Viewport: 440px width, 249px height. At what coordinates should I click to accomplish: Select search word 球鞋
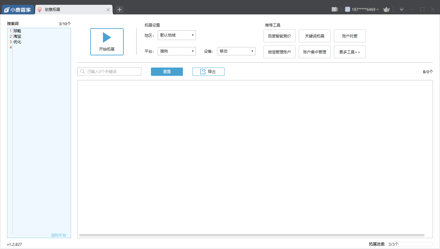(x=17, y=31)
